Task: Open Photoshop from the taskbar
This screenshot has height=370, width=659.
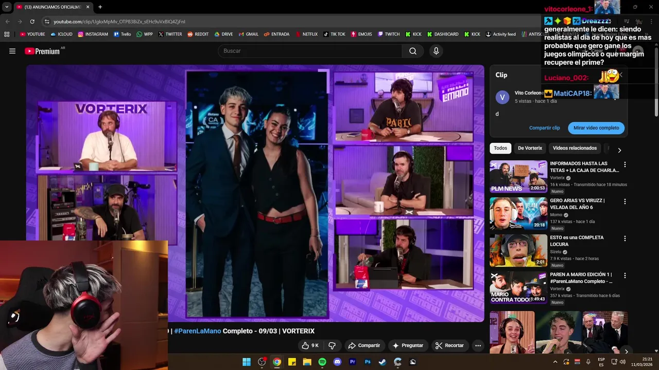Action: point(368,362)
